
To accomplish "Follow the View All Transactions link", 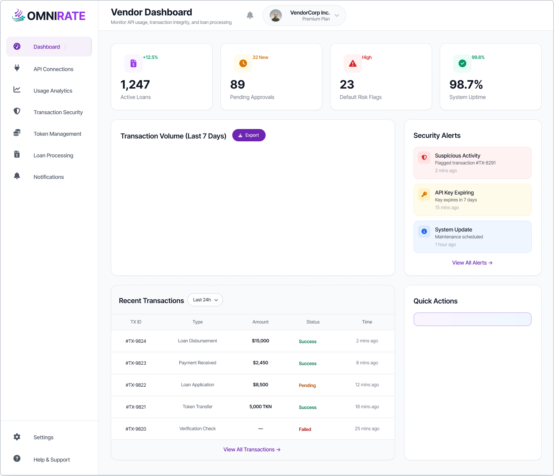I will (x=252, y=449).
